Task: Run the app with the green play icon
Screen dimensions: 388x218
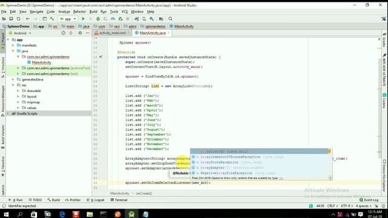Action: click(x=84, y=19)
